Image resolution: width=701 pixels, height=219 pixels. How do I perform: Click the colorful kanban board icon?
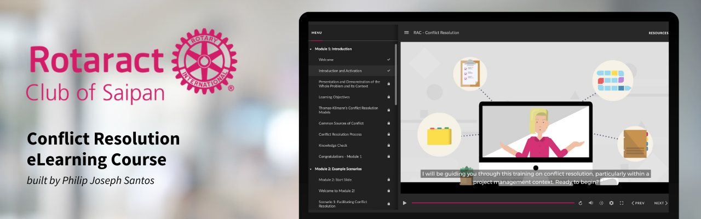coord(613,80)
